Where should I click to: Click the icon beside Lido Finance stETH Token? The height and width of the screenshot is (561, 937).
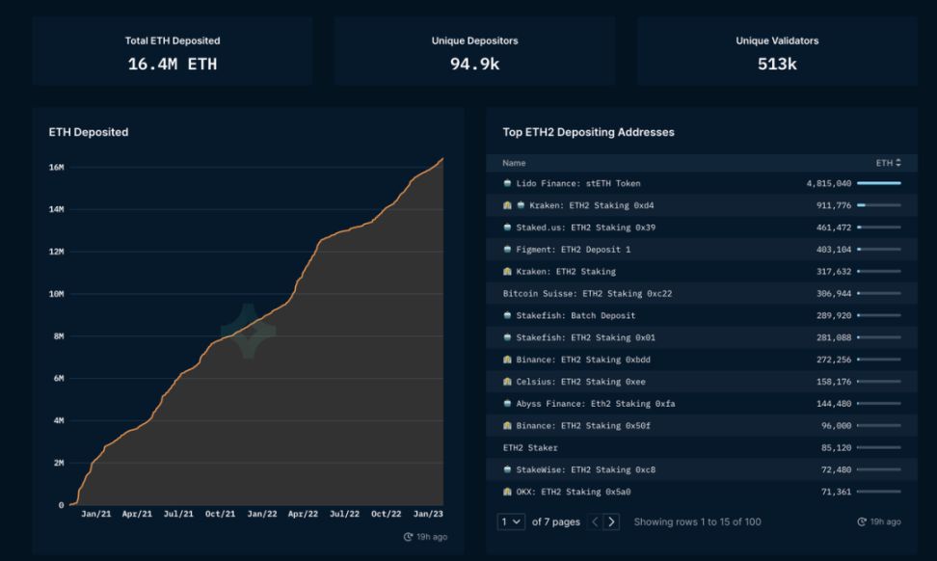pyautogui.click(x=507, y=183)
